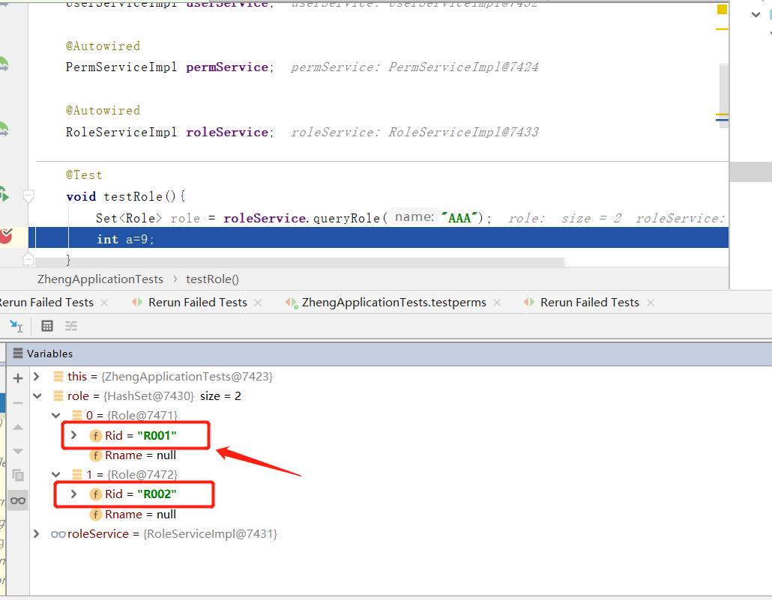Click the @Test annotation
This screenshot has height=600, width=772.
pyautogui.click(x=84, y=175)
